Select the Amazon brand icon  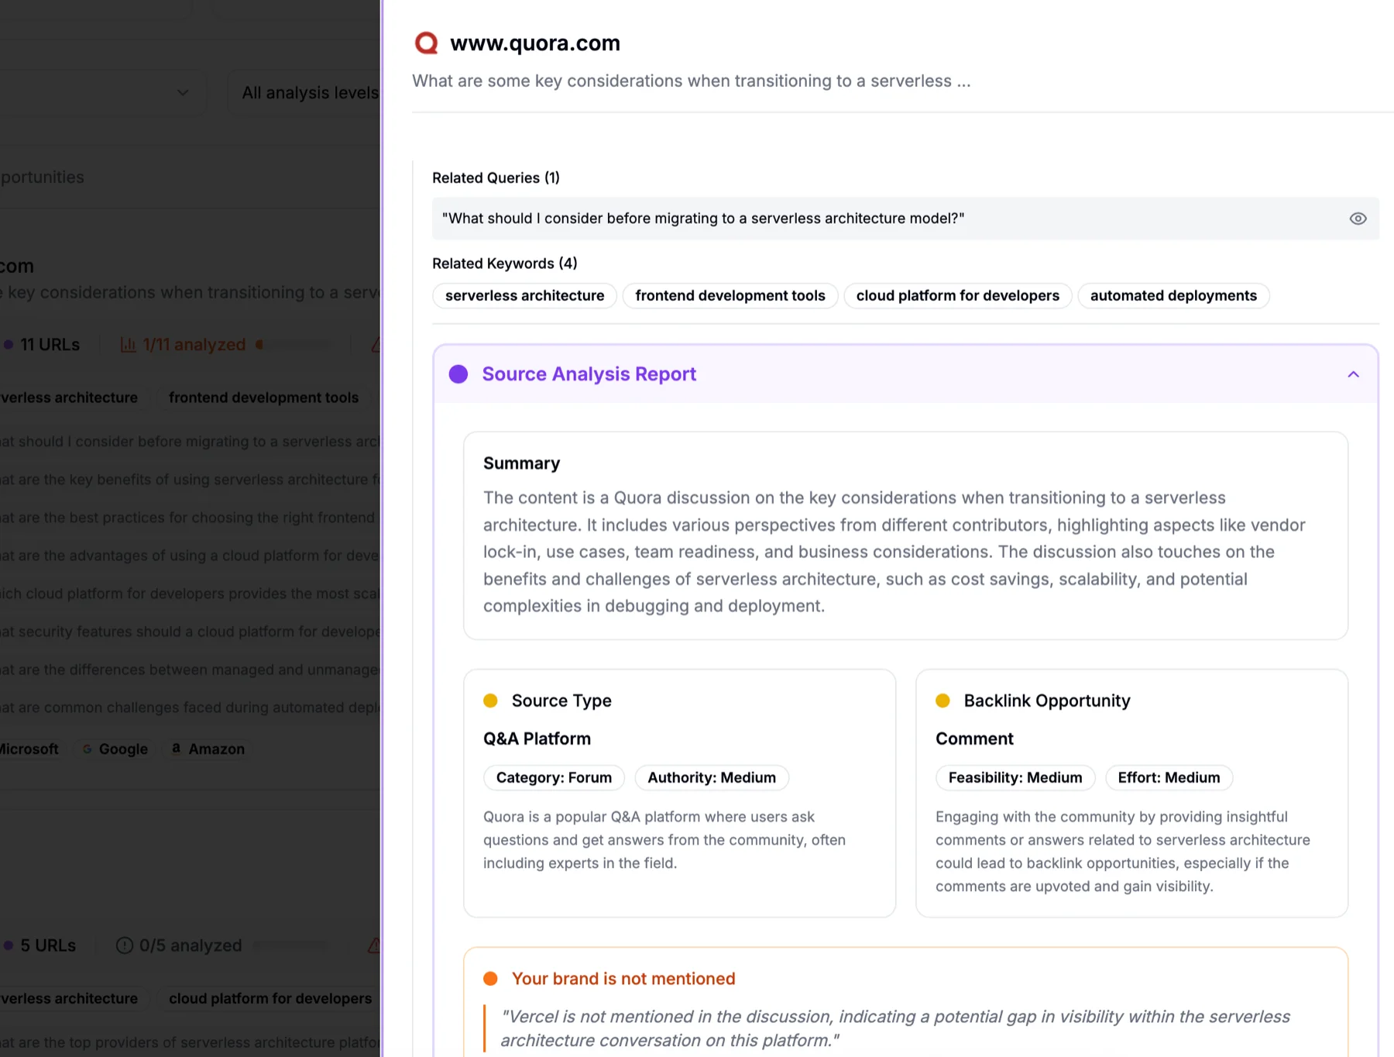point(176,749)
